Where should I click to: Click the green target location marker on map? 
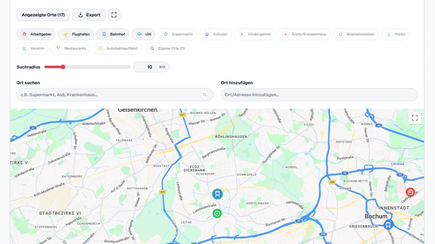217,213
